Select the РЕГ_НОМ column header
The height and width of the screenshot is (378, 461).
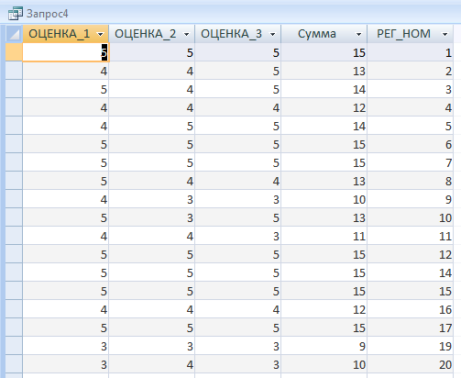(411, 34)
